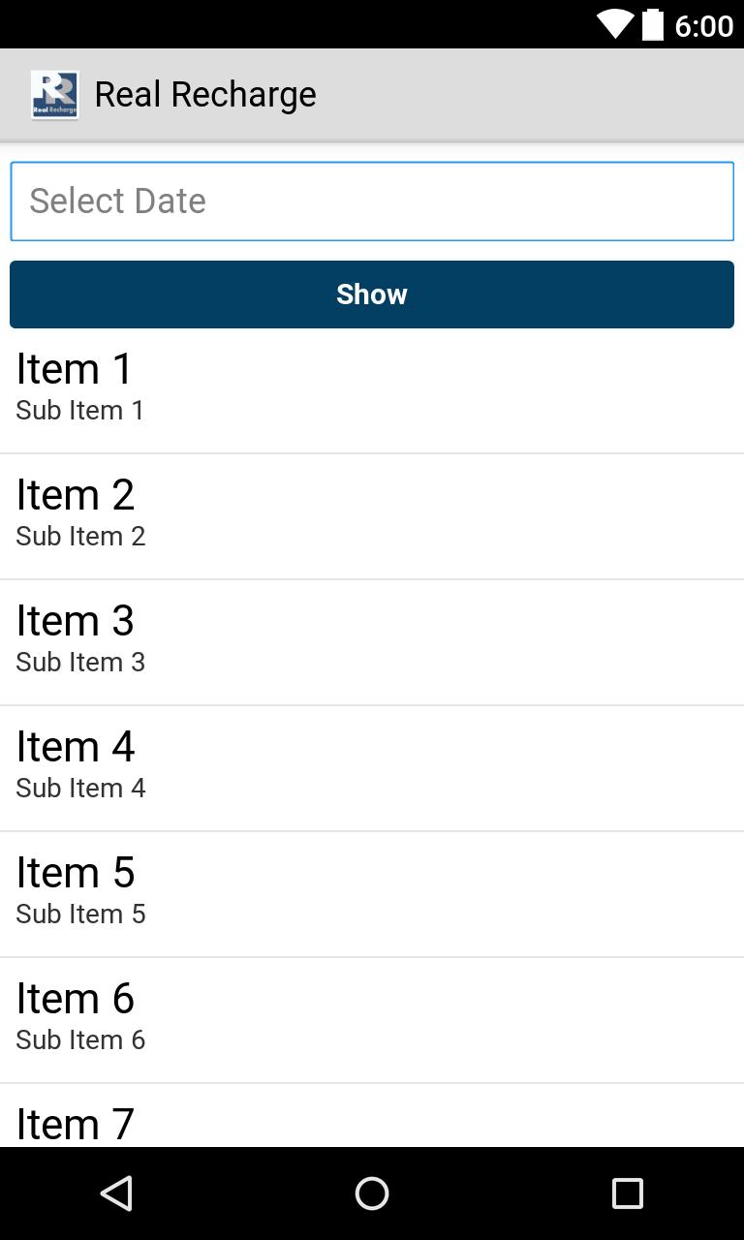Tap the Item 5 list row
This screenshot has height=1240, width=744.
pos(372,894)
